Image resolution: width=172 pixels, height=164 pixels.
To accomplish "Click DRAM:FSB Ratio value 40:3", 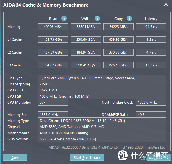I will point(151,115).
